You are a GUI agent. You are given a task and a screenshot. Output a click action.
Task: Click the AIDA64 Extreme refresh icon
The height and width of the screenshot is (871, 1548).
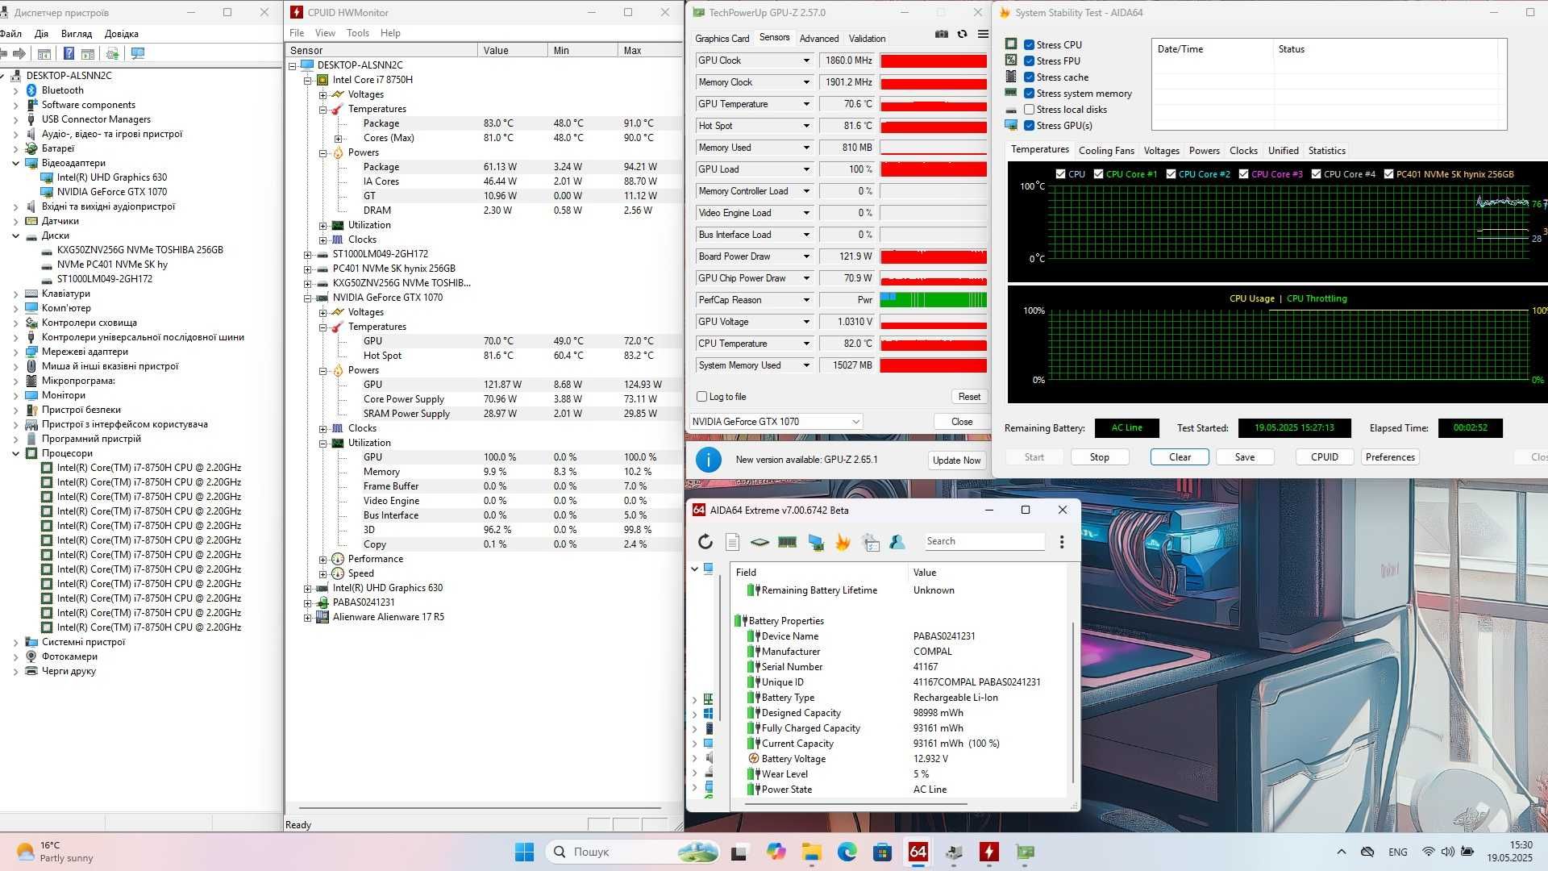pos(705,542)
